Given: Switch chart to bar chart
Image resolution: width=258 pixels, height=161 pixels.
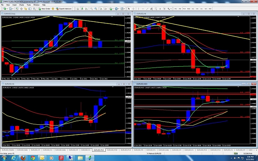Looking at the screenshot, I should tap(78, 9).
